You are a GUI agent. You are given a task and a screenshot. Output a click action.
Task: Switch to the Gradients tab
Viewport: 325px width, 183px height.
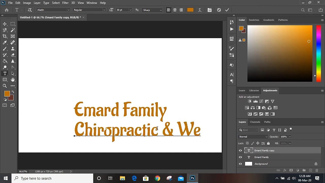(269, 20)
